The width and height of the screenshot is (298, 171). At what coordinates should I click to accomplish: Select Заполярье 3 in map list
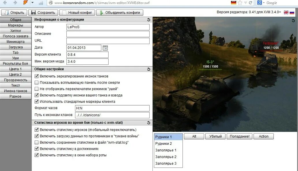coord(168,164)
